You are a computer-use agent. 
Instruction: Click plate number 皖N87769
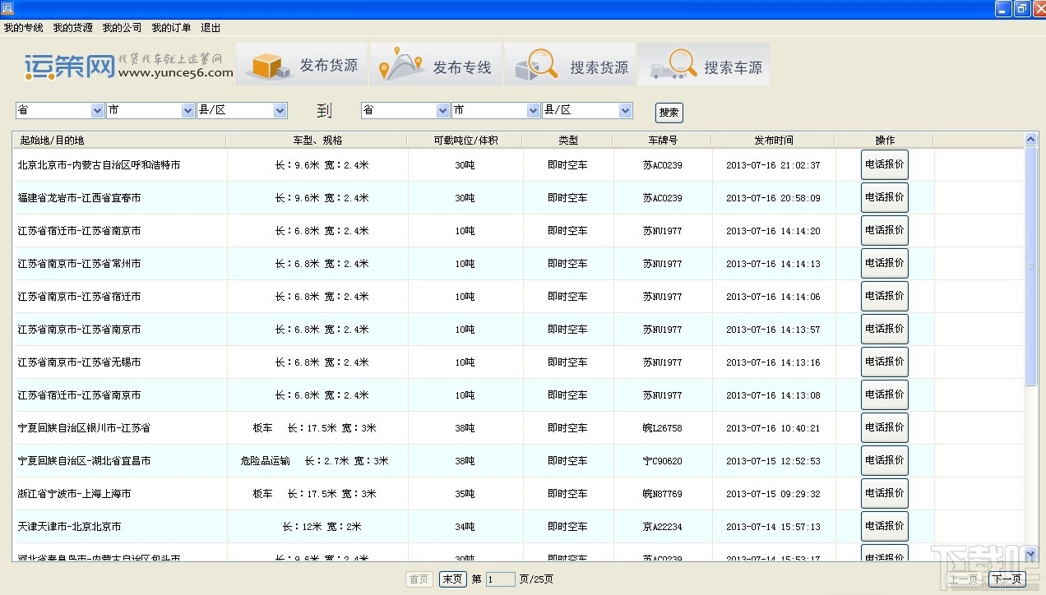(663, 494)
